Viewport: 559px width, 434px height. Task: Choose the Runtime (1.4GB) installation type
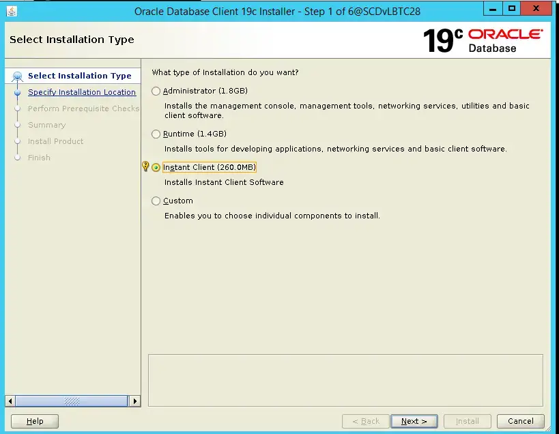pos(156,134)
